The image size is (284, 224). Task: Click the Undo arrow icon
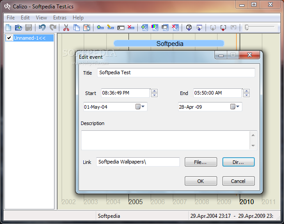[x=42, y=28]
